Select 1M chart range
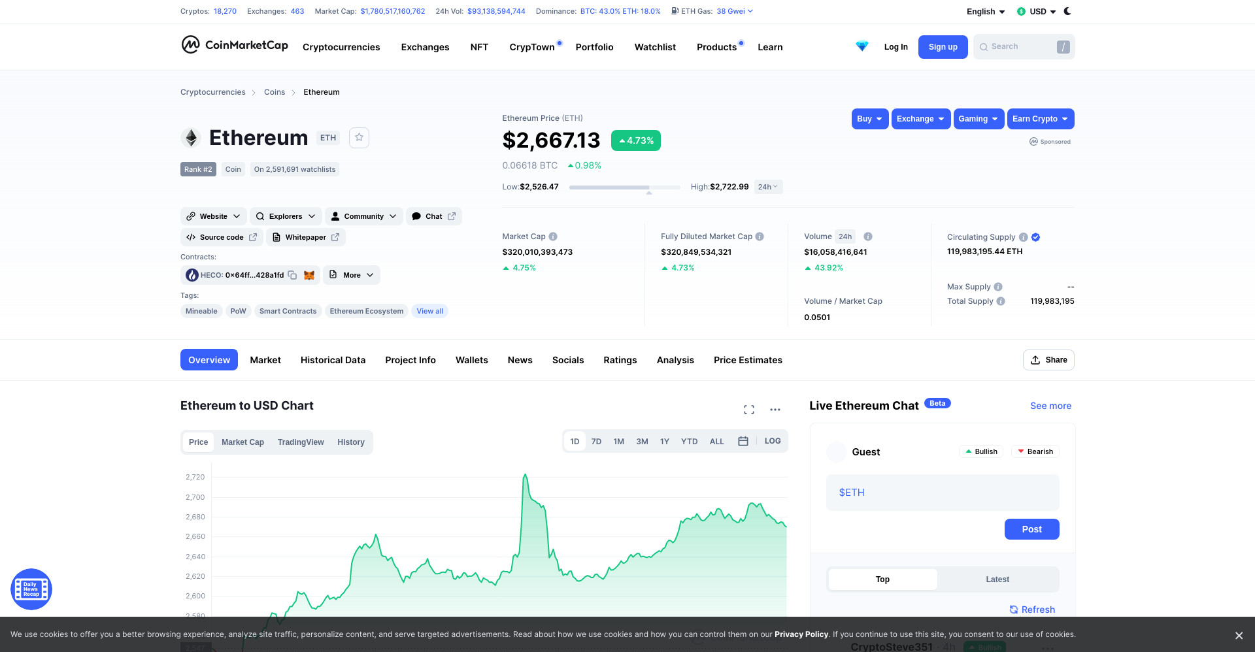 (x=619, y=442)
